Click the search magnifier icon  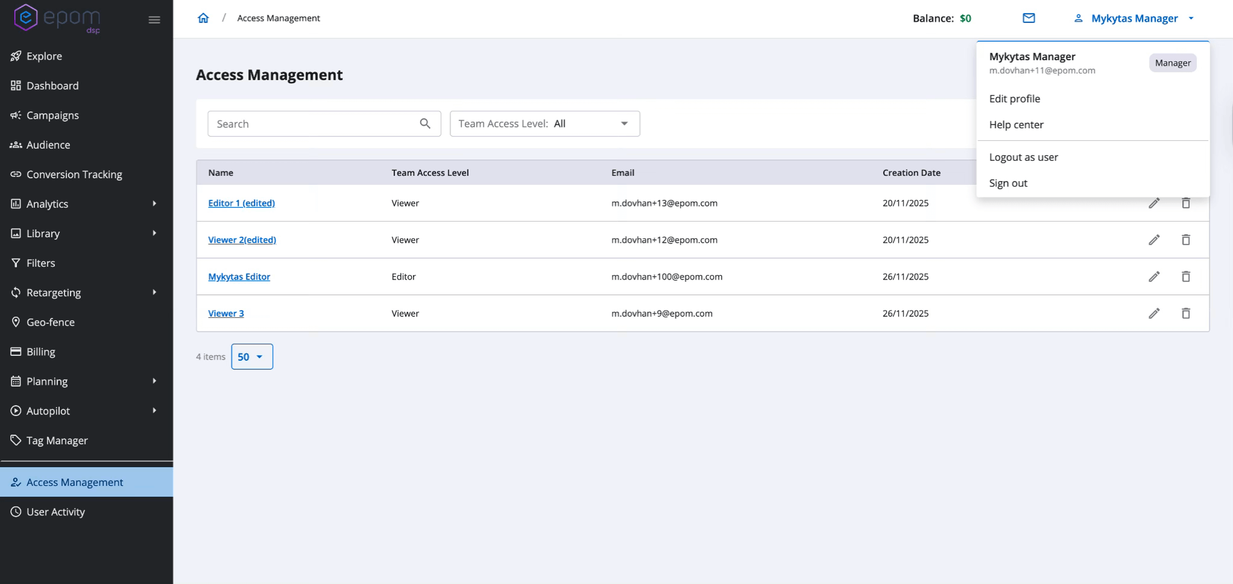tap(425, 123)
